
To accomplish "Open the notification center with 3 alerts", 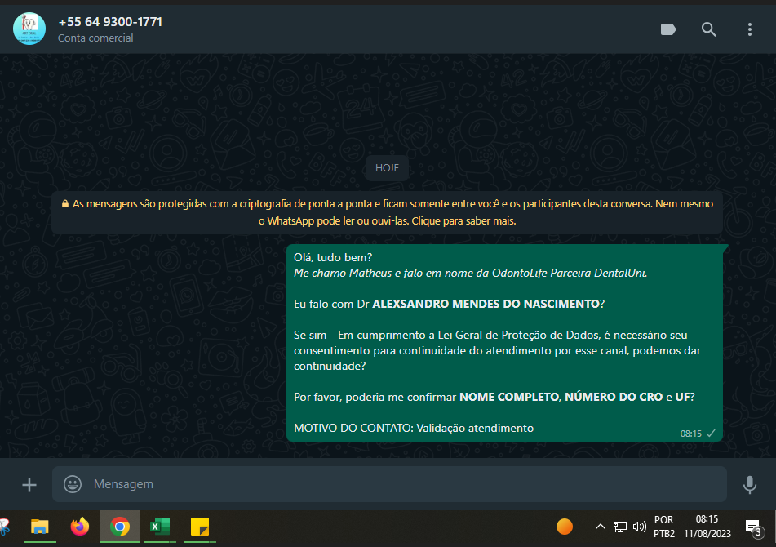I will [x=753, y=527].
